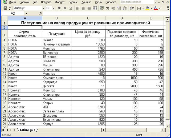Toggle bold (Ж) formatting
The image size is (171, 138).
[x=59, y=8]
